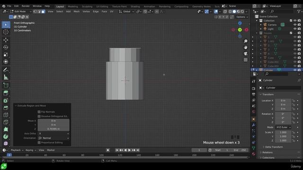
Task: Switch to edge select mode
Action: tap(39, 11)
